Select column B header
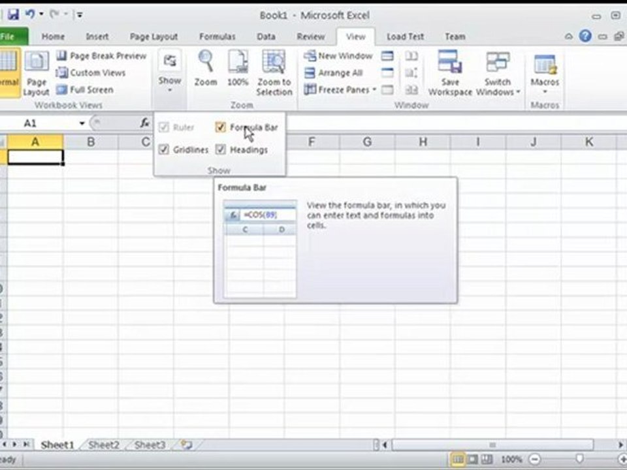The height and width of the screenshot is (470, 627). pos(91,142)
